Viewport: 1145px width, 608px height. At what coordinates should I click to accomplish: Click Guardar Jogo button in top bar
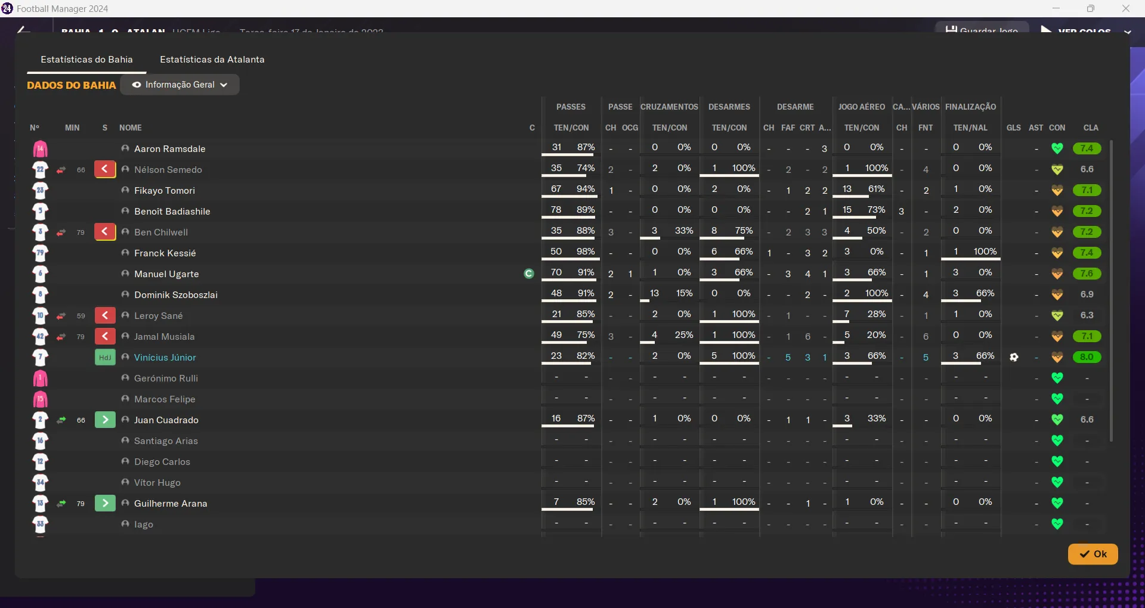pyautogui.click(x=982, y=27)
